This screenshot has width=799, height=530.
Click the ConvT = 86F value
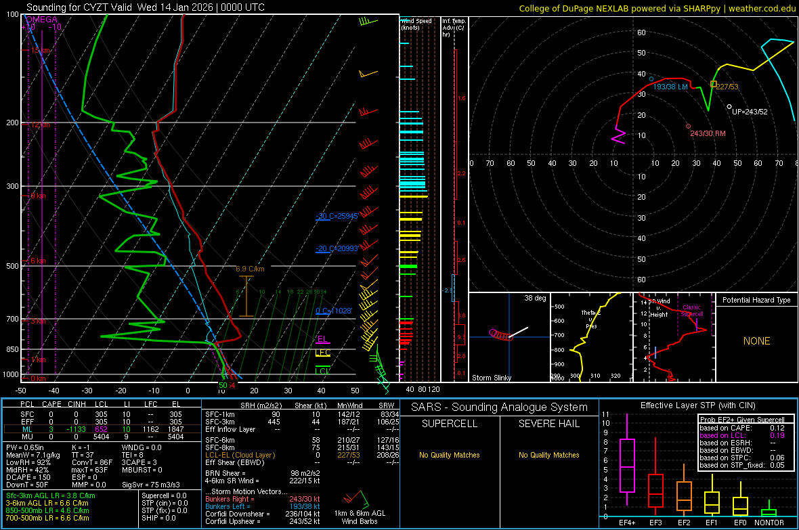point(92,463)
